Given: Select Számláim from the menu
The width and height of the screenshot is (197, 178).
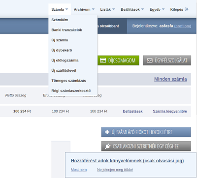Looking at the screenshot, I should pos(60,20).
